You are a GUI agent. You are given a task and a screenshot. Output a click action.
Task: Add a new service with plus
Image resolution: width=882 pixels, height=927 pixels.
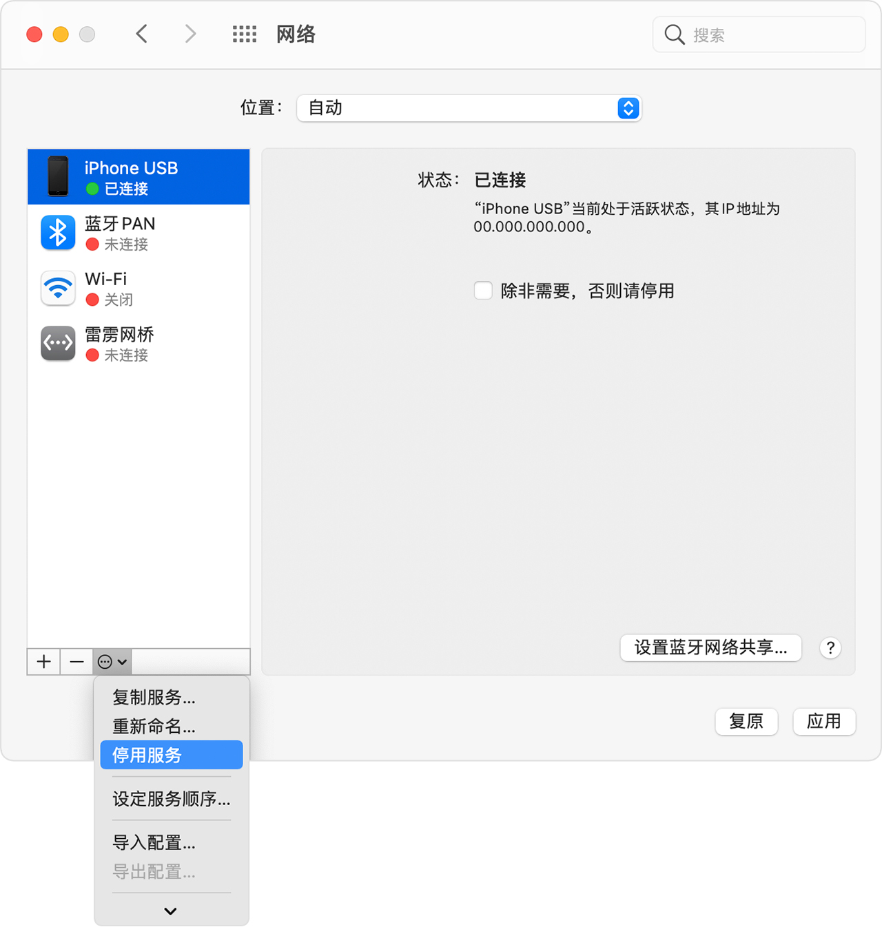click(x=44, y=662)
